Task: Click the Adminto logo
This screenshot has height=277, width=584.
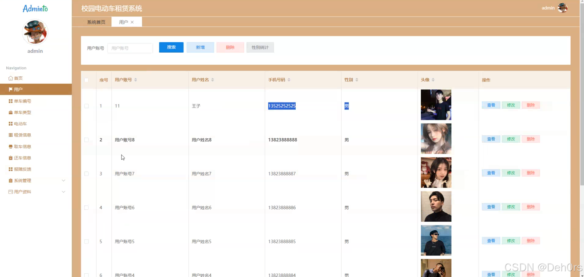Action: point(35,9)
